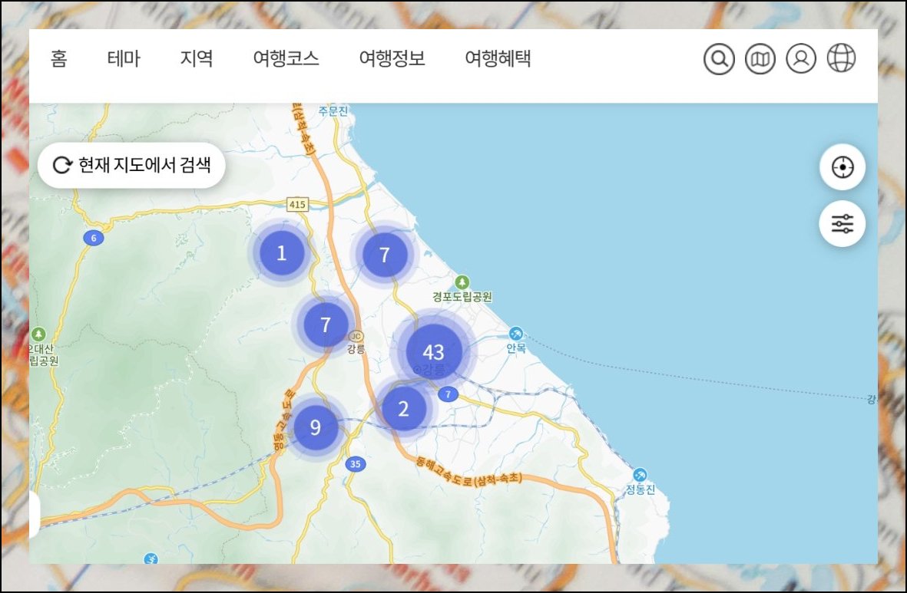Screen dimensions: 907x593
Task: Click the 주문진 map label
Action: (333, 111)
